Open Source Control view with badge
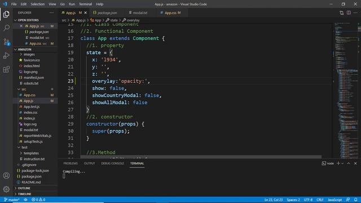The width and height of the screenshot is (361, 203). 6,42
